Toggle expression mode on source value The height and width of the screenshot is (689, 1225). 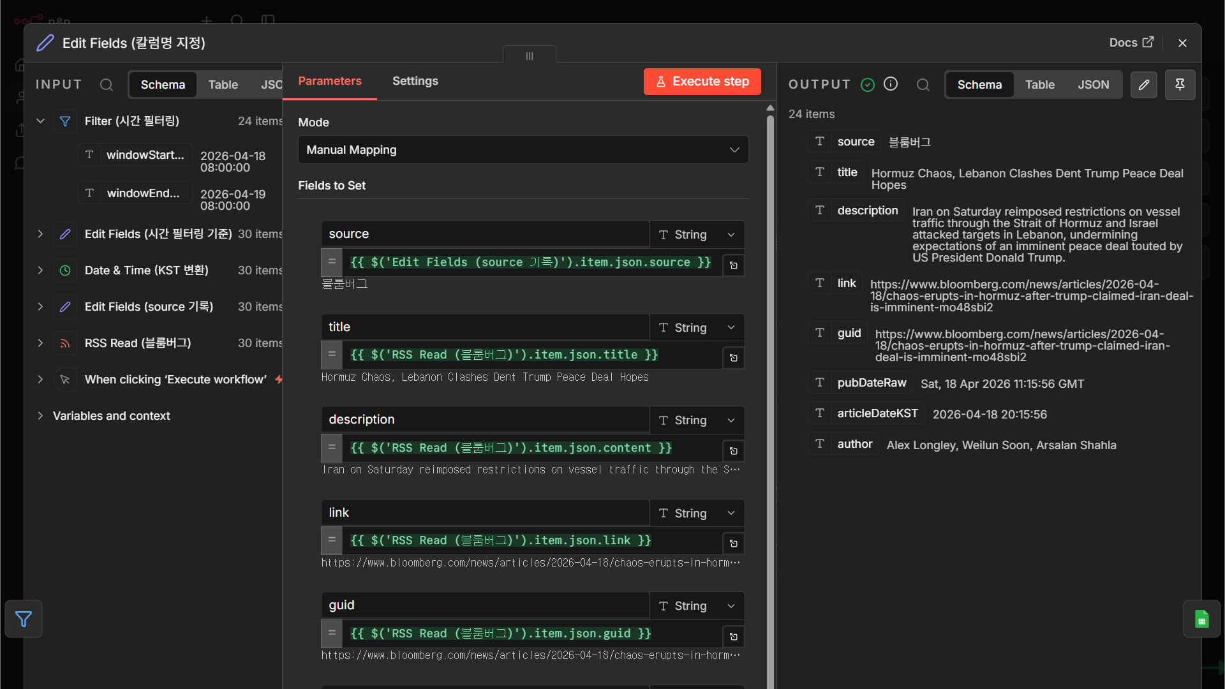pyautogui.click(x=332, y=262)
